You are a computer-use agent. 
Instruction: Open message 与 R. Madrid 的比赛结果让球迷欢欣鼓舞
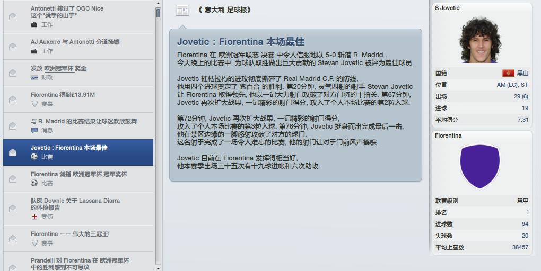(78, 126)
